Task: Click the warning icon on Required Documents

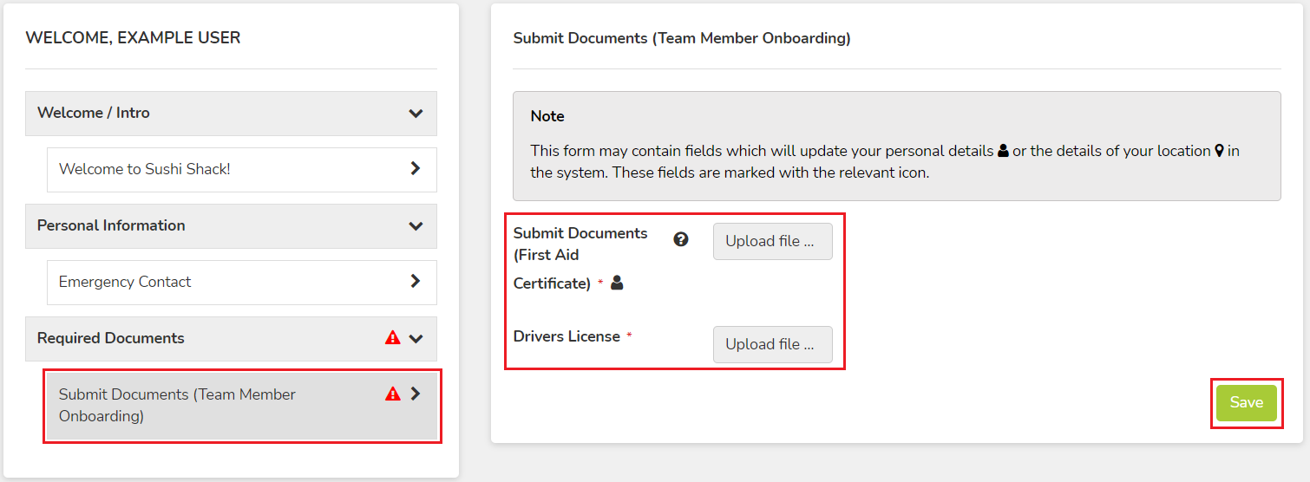Action: (x=392, y=338)
